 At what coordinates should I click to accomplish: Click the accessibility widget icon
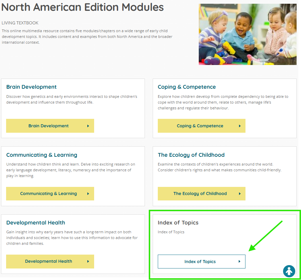289,271
